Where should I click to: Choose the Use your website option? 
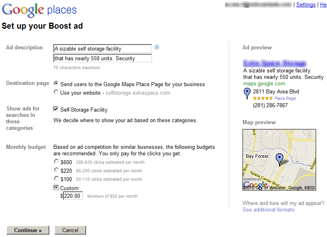[56, 92]
